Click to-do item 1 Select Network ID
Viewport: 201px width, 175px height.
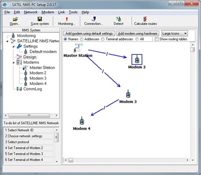[x=29, y=130]
